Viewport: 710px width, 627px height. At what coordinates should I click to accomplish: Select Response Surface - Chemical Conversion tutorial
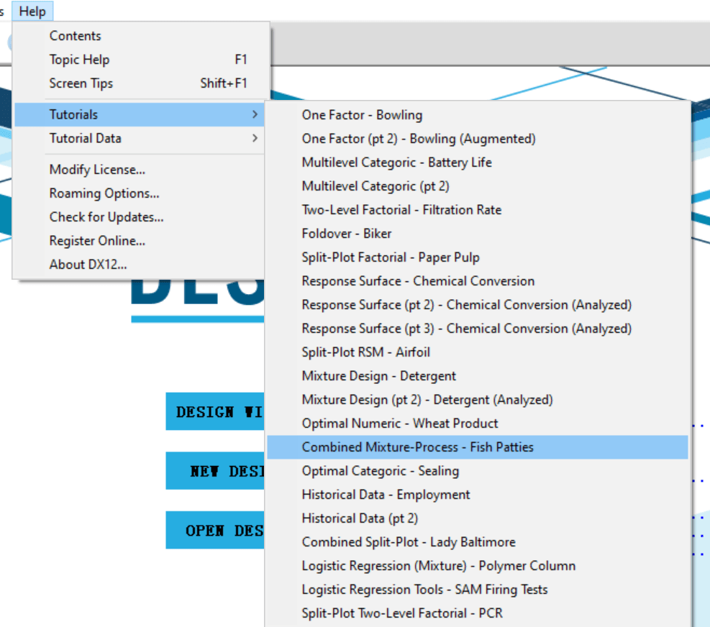coord(478,281)
